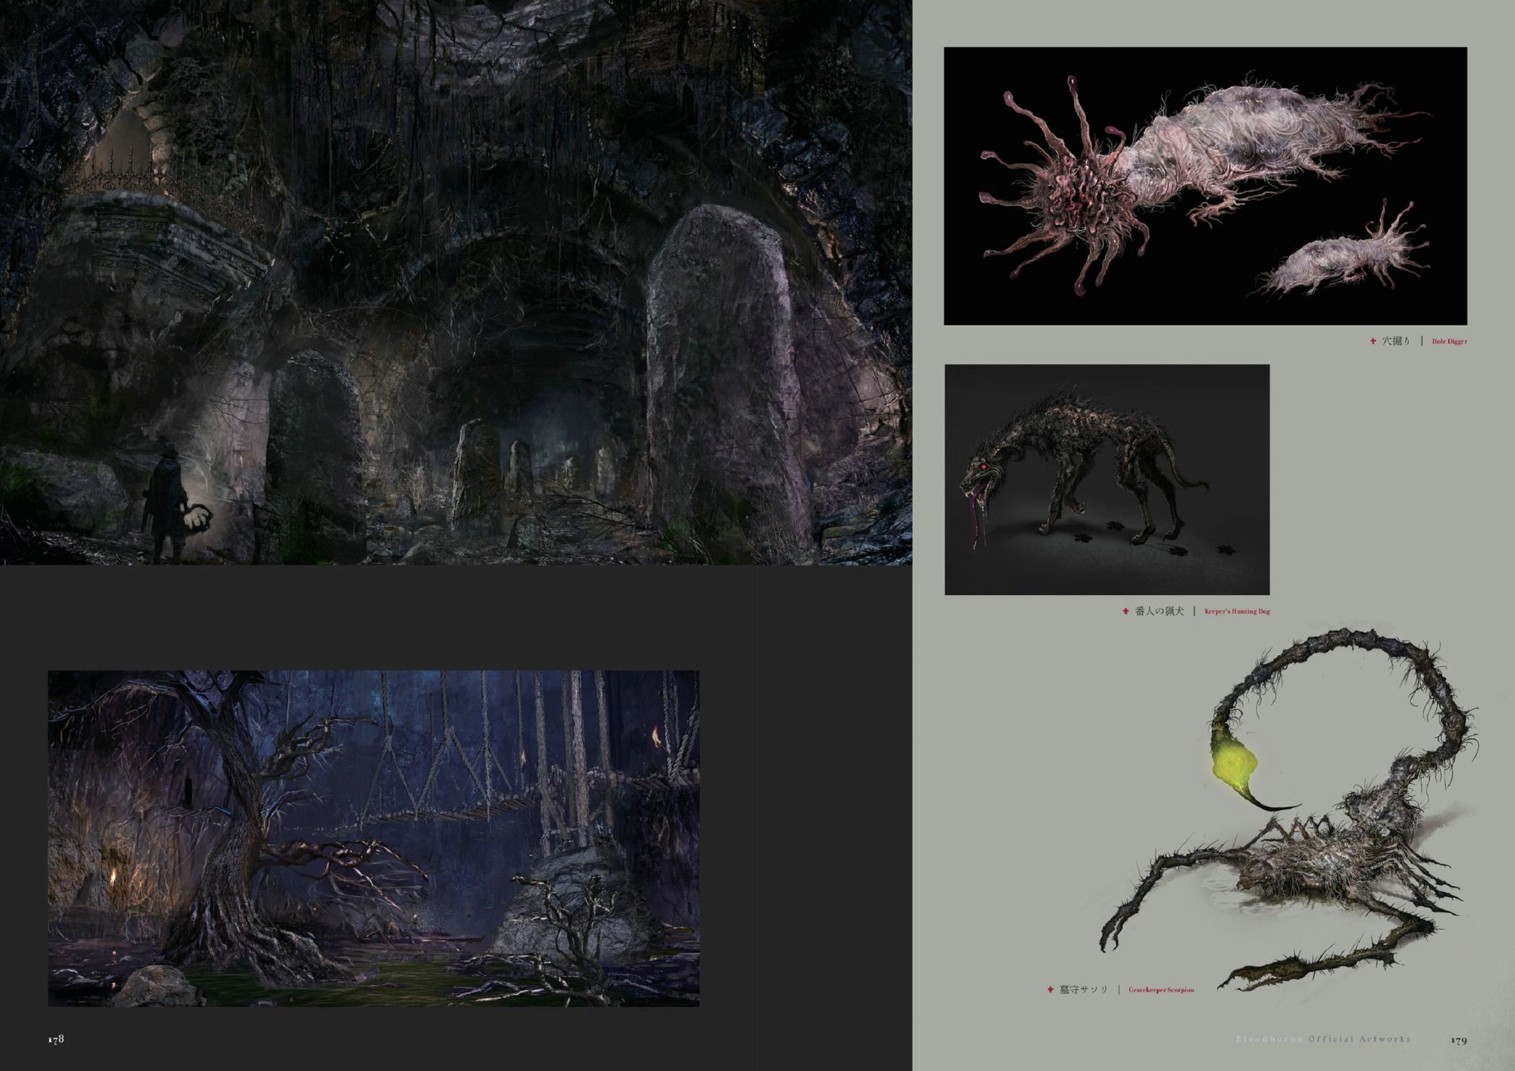Click 'Bloodborne Official Artworks' footer text

tap(1324, 1039)
